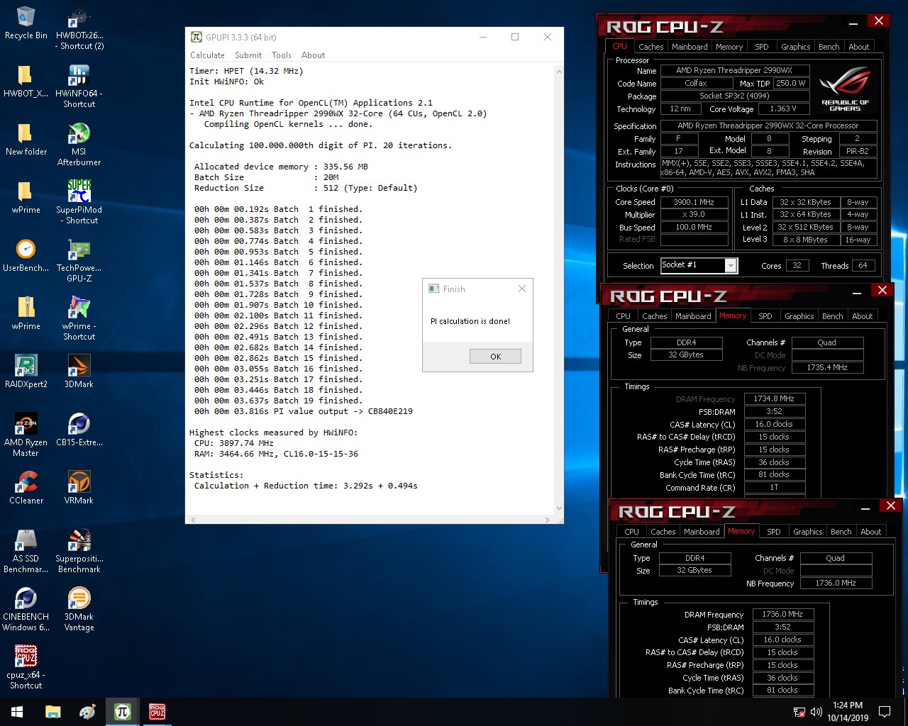Click GPUPI vertical scrollbar down arrow
Screen dimensions: 908x726
(558, 508)
